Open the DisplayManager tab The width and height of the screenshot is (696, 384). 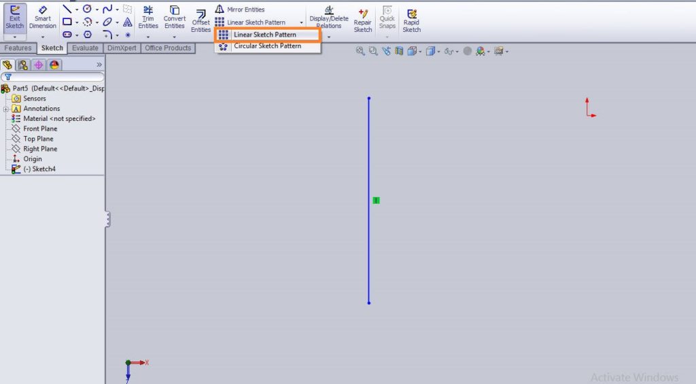pos(54,65)
